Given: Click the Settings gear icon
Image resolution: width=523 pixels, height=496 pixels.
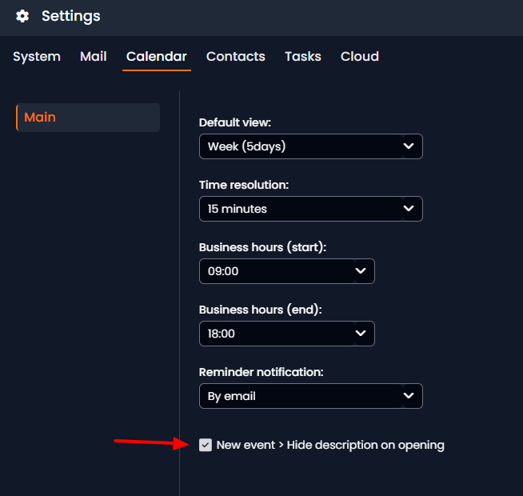Looking at the screenshot, I should point(22,16).
